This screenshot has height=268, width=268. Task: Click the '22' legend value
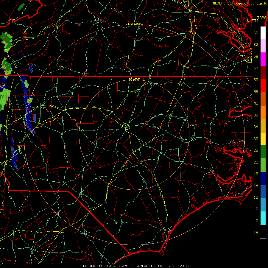pyautogui.click(x=256, y=162)
